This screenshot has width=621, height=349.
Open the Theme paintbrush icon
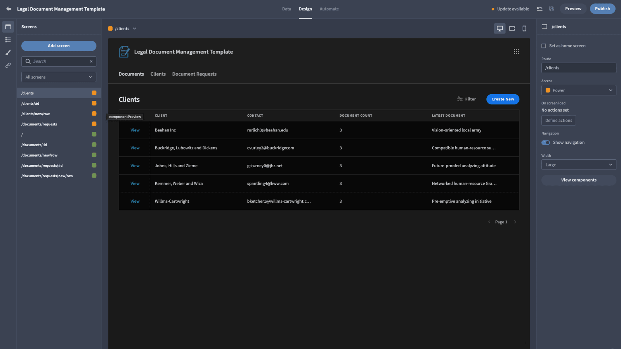click(8, 52)
